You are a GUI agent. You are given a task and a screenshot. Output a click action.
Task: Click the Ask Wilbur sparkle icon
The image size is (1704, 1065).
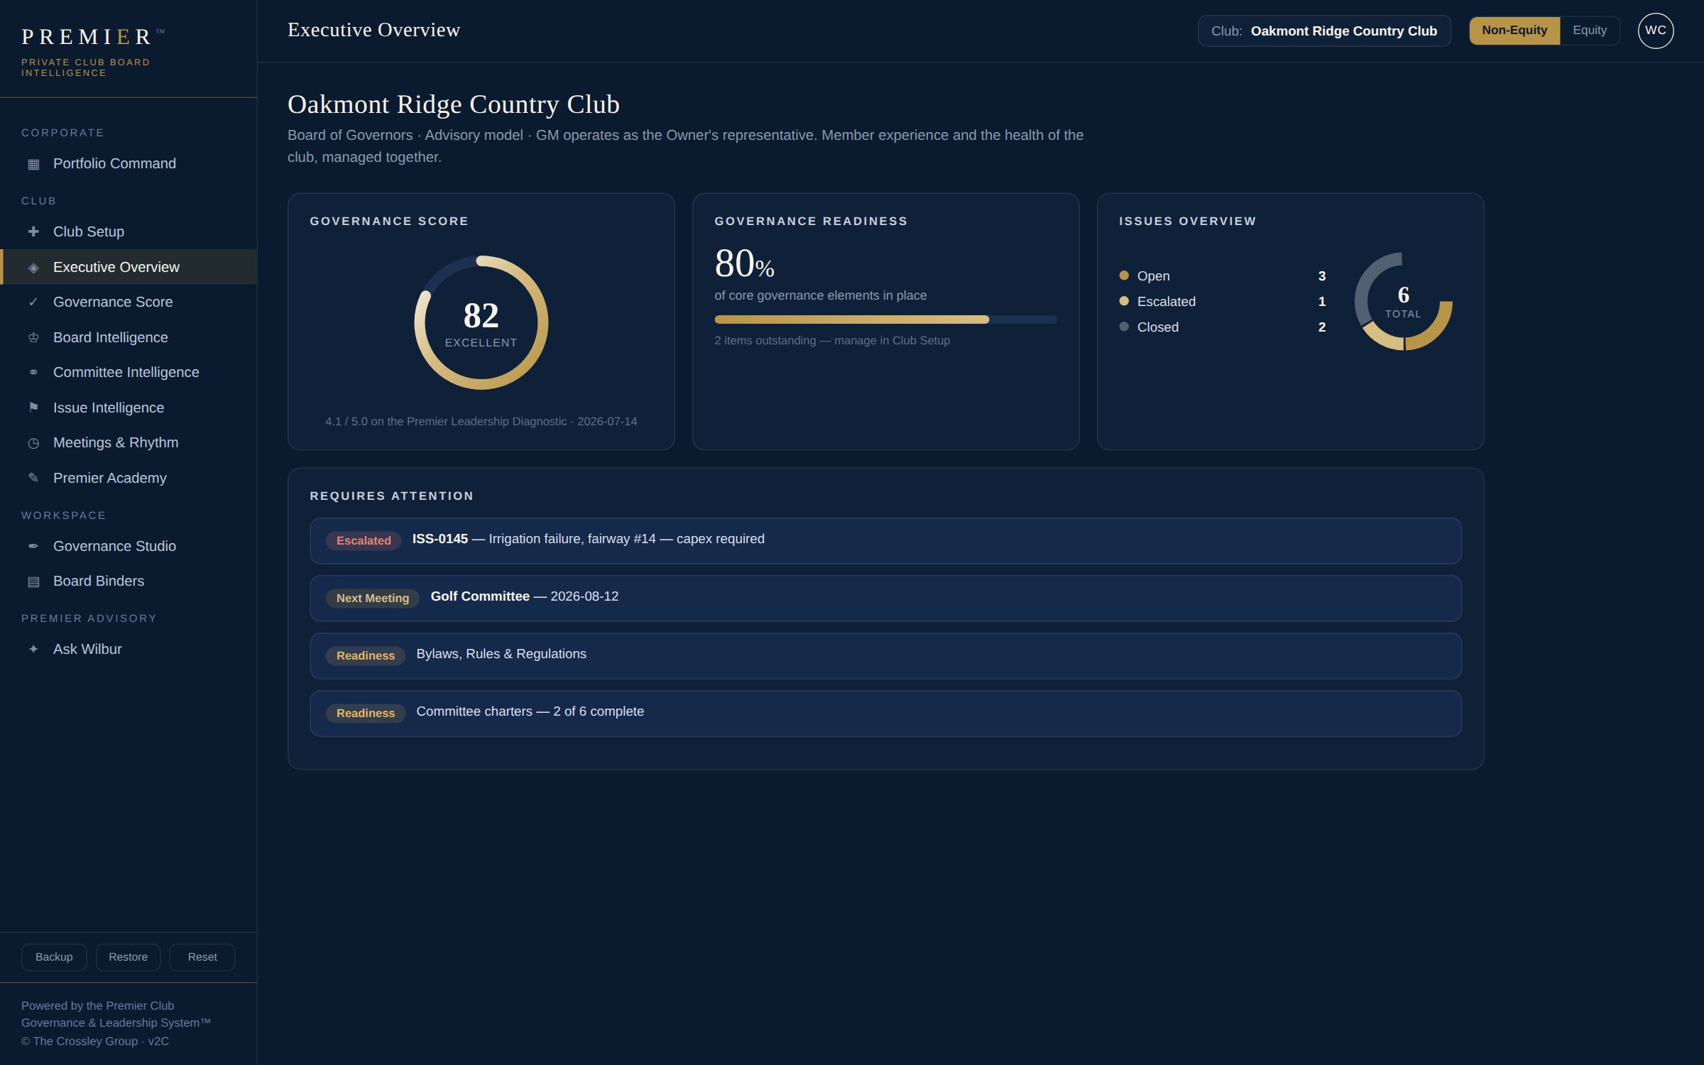[x=33, y=649]
